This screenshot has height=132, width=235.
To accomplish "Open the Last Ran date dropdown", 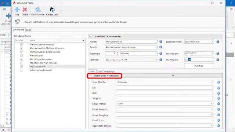I will coord(156,59).
